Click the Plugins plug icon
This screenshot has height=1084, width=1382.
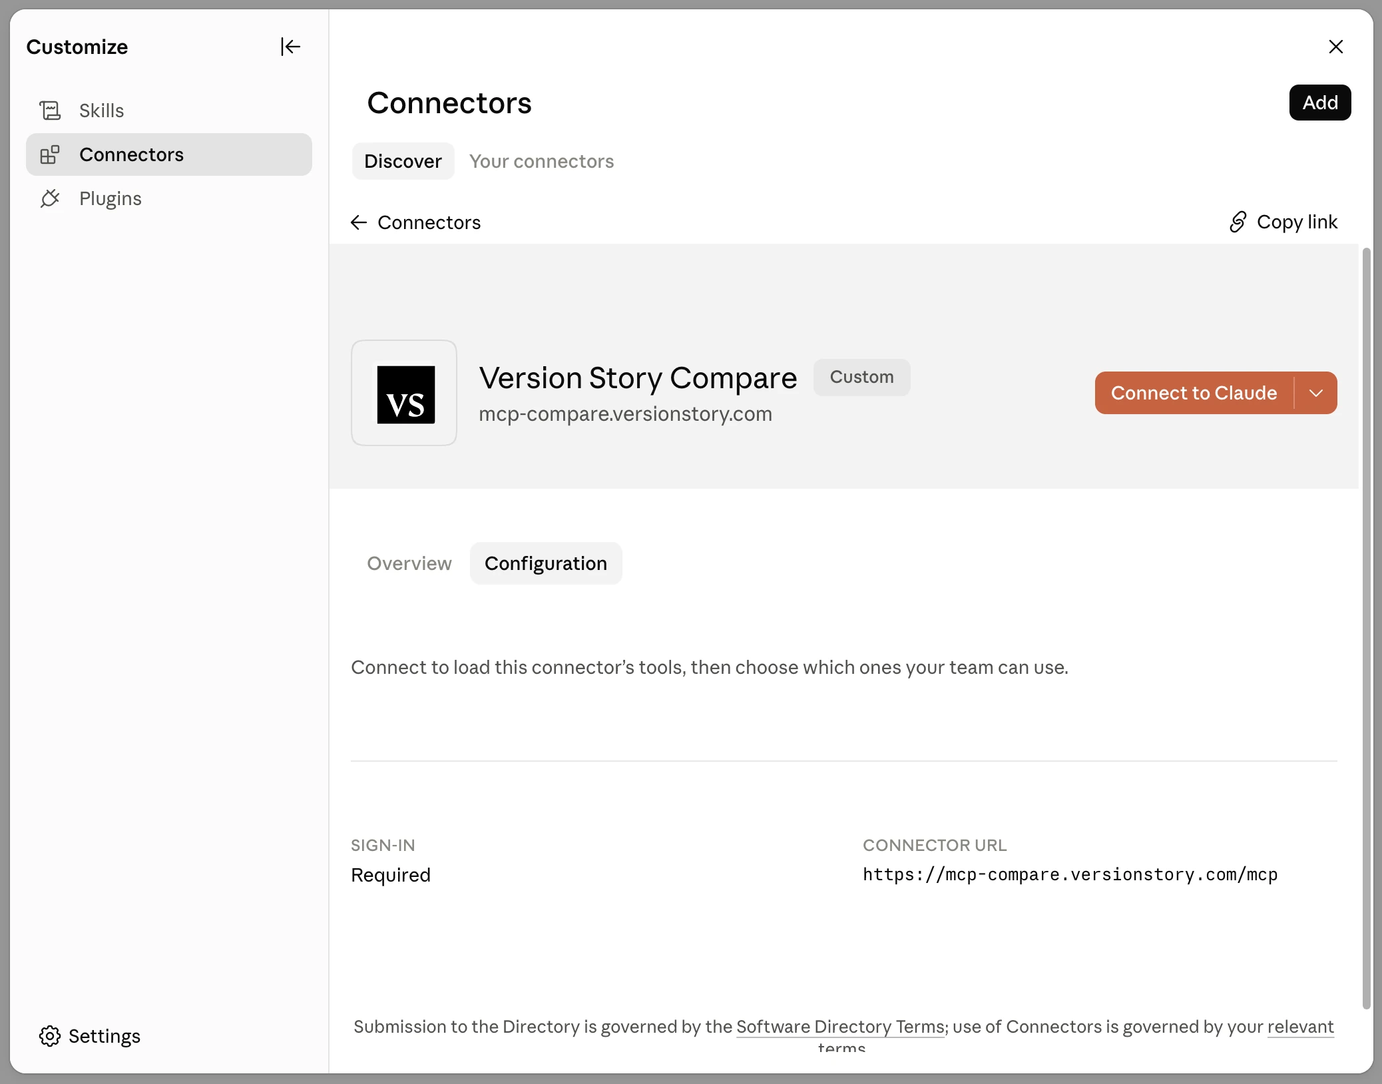pyautogui.click(x=50, y=198)
